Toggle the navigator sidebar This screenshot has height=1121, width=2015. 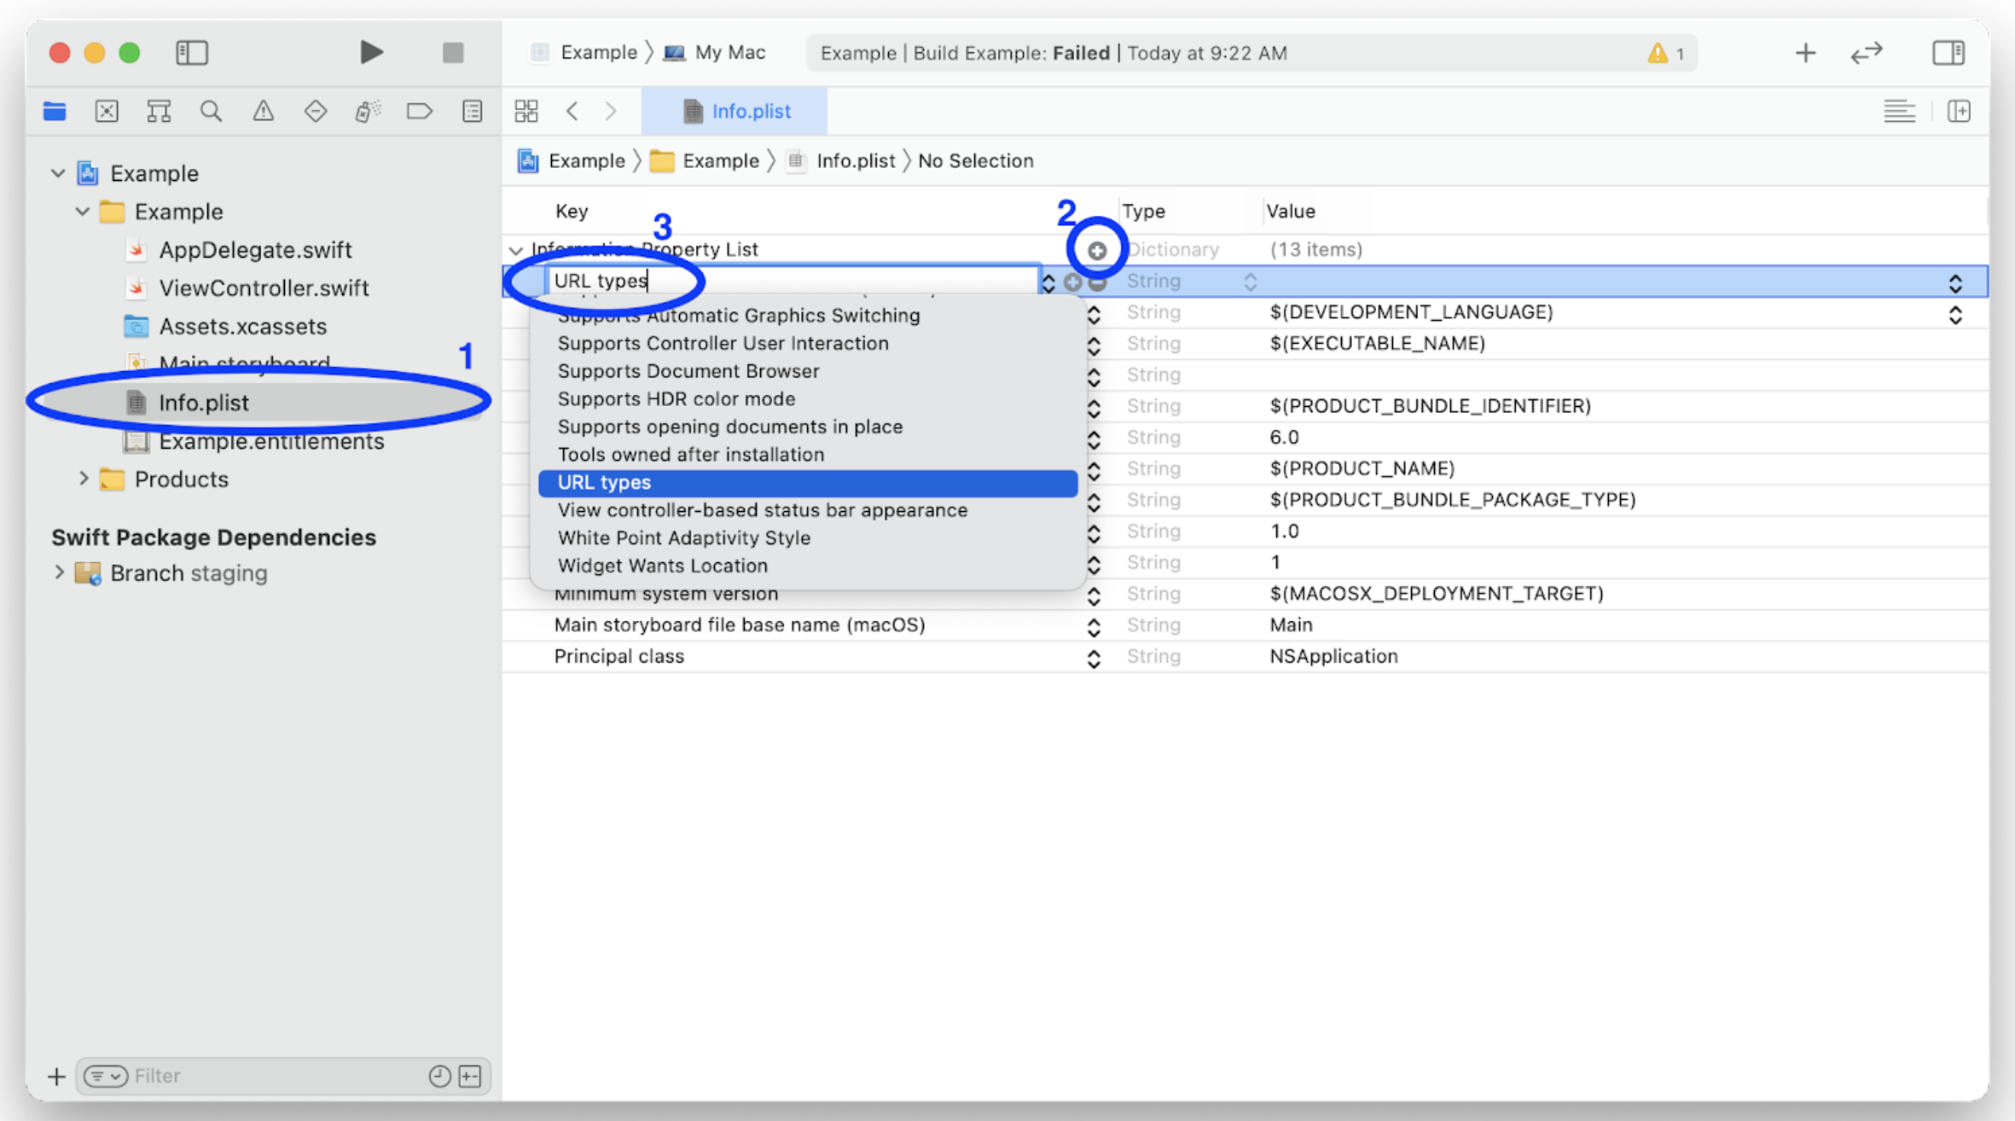tap(192, 52)
